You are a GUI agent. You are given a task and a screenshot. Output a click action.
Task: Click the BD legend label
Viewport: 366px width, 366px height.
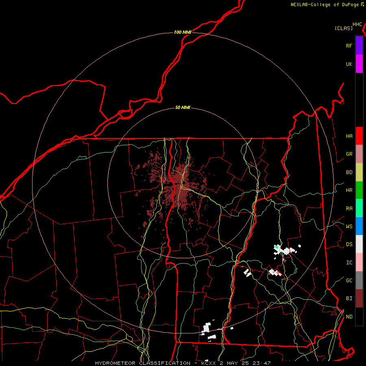click(x=349, y=172)
